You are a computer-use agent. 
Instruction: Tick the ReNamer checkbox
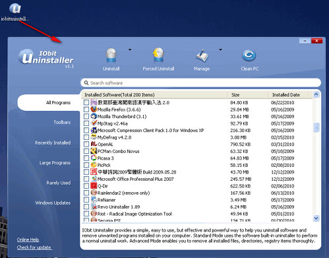pyautogui.click(x=86, y=200)
